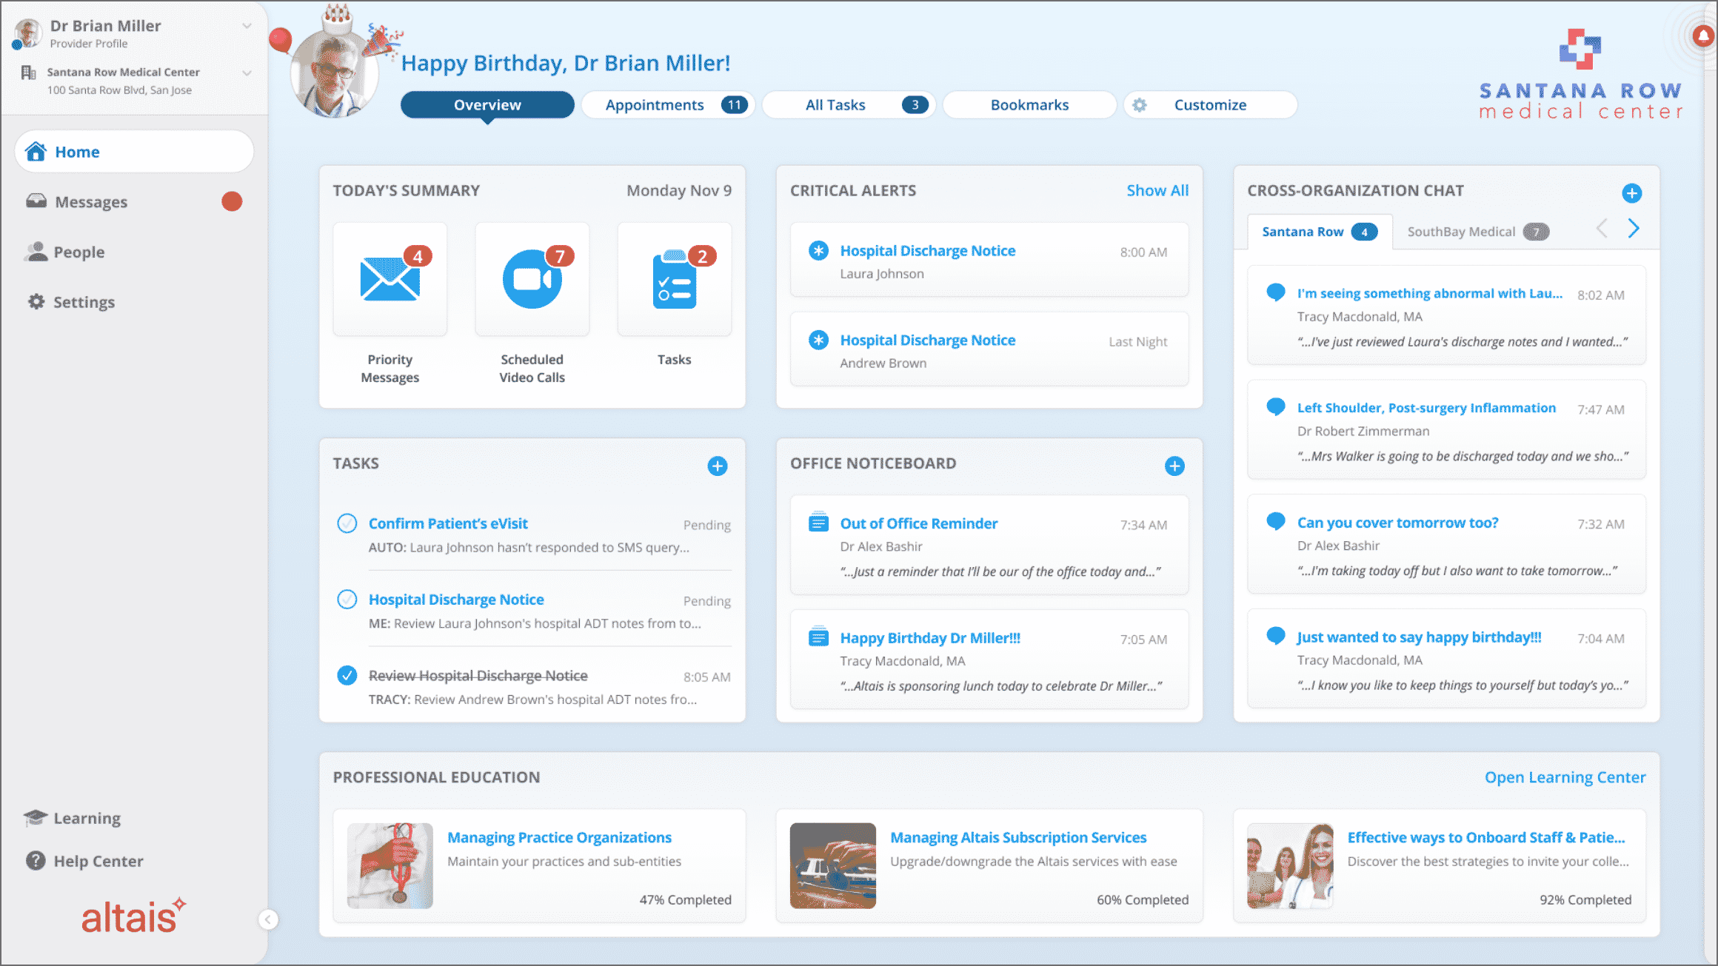Click the Santana Row Medical Center logo
This screenshot has height=966, width=1718.
[1580, 74]
